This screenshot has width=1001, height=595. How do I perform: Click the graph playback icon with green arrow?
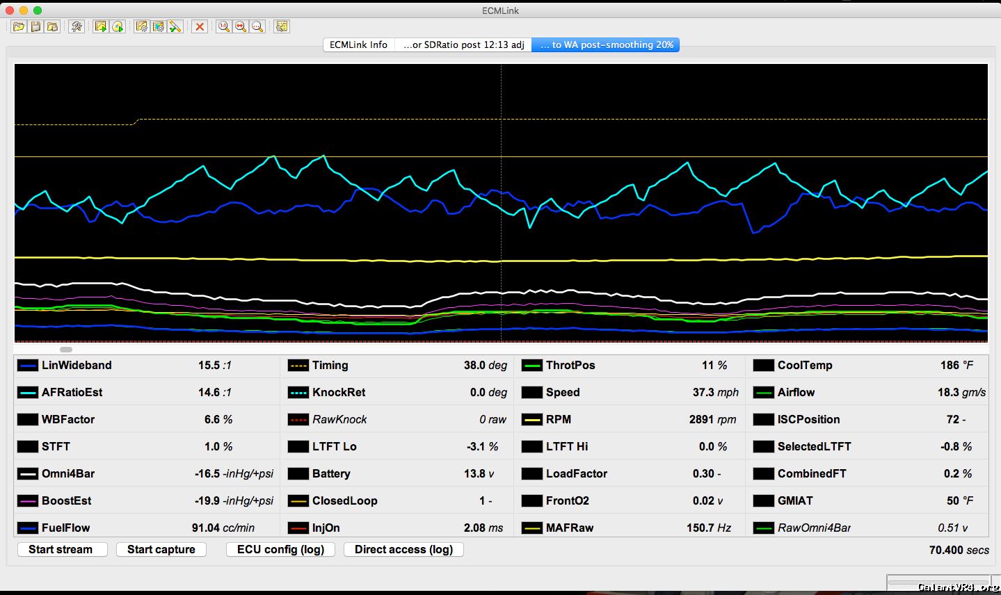point(101,26)
